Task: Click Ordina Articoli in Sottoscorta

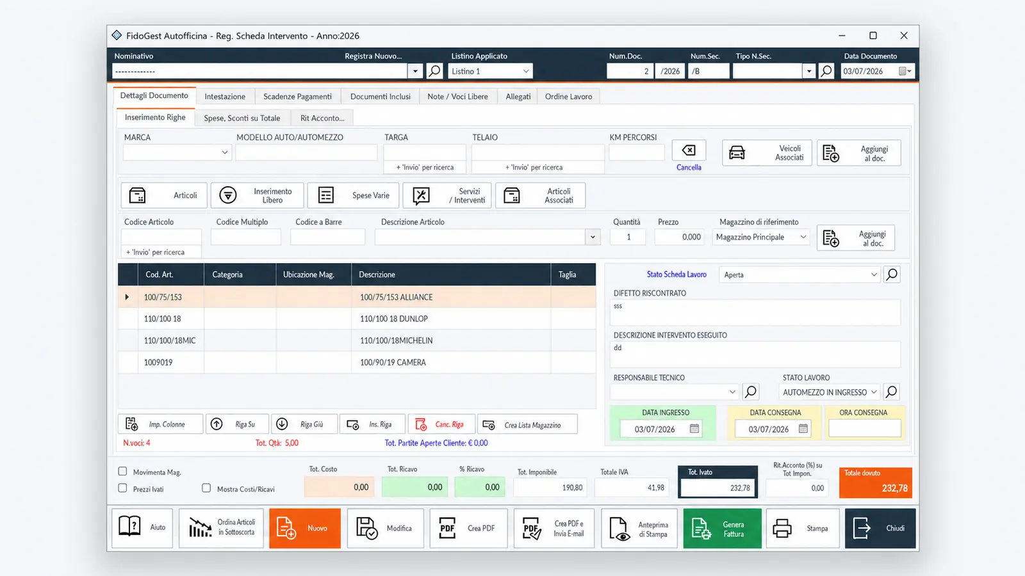Action: [x=221, y=528]
